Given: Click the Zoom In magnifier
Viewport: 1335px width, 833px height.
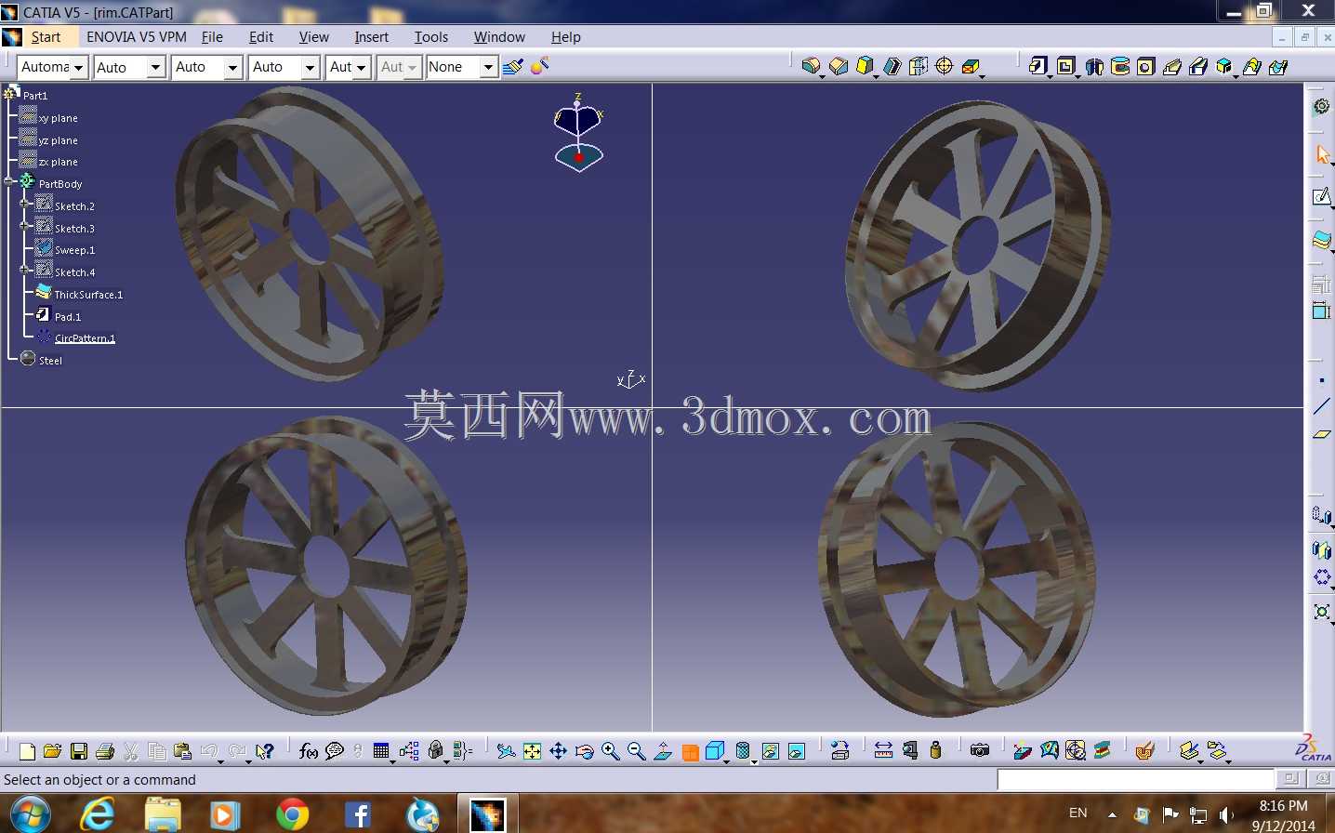Looking at the screenshot, I should point(610,751).
